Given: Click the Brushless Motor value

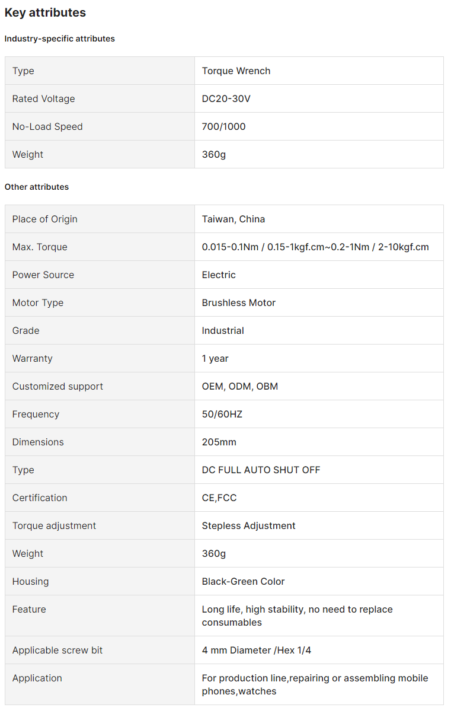Looking at the screenshot, I should [239, 302].
